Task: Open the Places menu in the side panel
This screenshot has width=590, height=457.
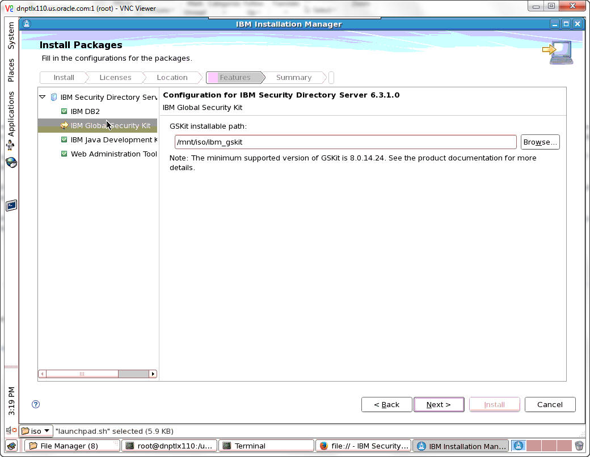Action: coord(11,70)
